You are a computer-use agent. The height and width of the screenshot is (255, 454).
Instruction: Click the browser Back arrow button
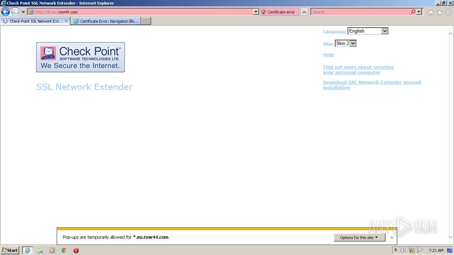tap(5, 12)
